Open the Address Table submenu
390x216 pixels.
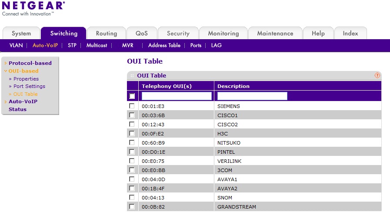click(164, 45)
